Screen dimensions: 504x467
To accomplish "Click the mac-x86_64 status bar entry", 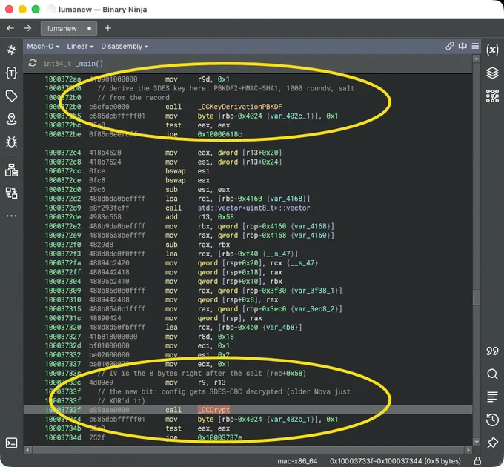I will pos(297,461).
